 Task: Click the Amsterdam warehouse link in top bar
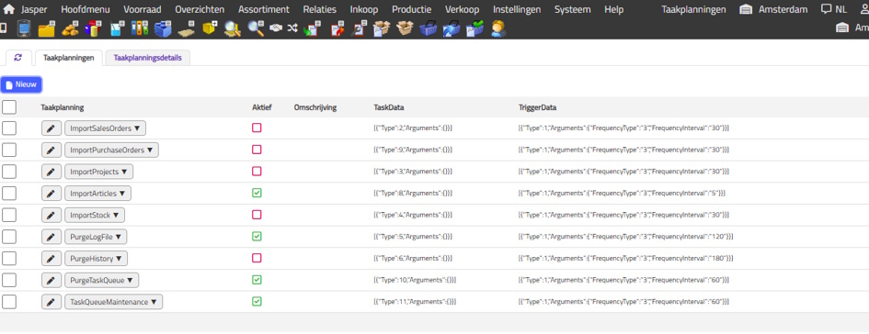[773, 9]
